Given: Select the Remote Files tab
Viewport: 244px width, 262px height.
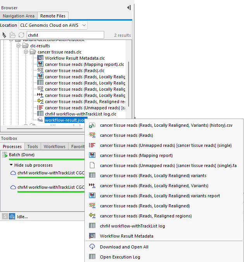Looking at the screenshot, I should pyautogui.click(x=53, y=16).
